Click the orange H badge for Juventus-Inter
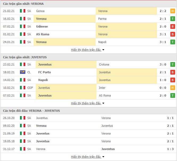Image resolution: width=177 pixels, height=161 pixels. 172,88
